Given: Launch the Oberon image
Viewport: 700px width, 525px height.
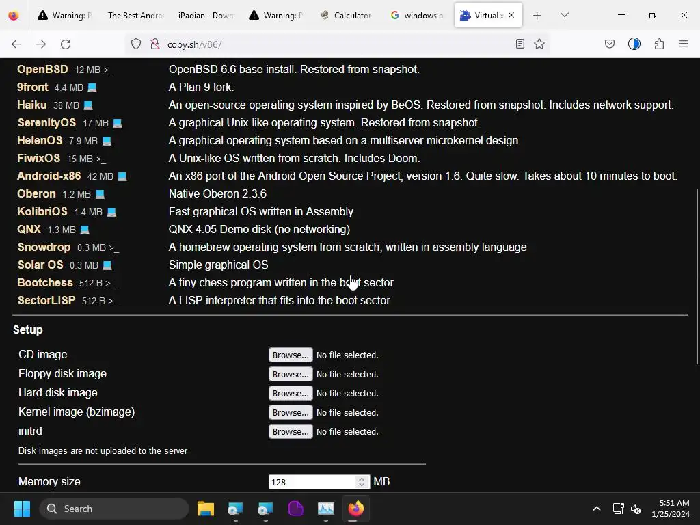Looking at the screenshot, I should 37,193.
